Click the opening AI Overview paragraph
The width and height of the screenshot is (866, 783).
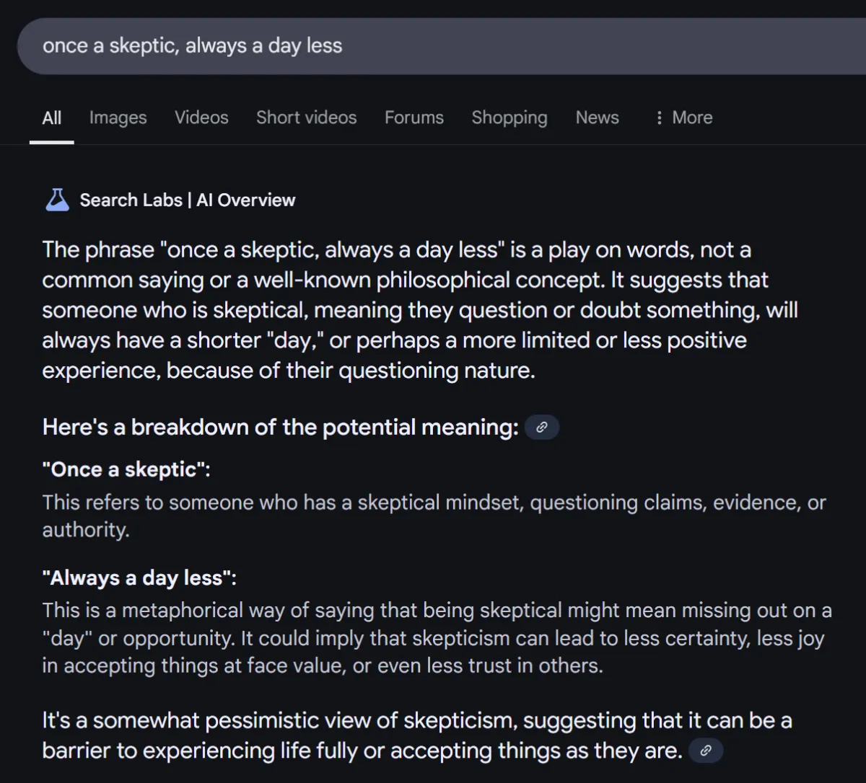click(x=420, y=310)
